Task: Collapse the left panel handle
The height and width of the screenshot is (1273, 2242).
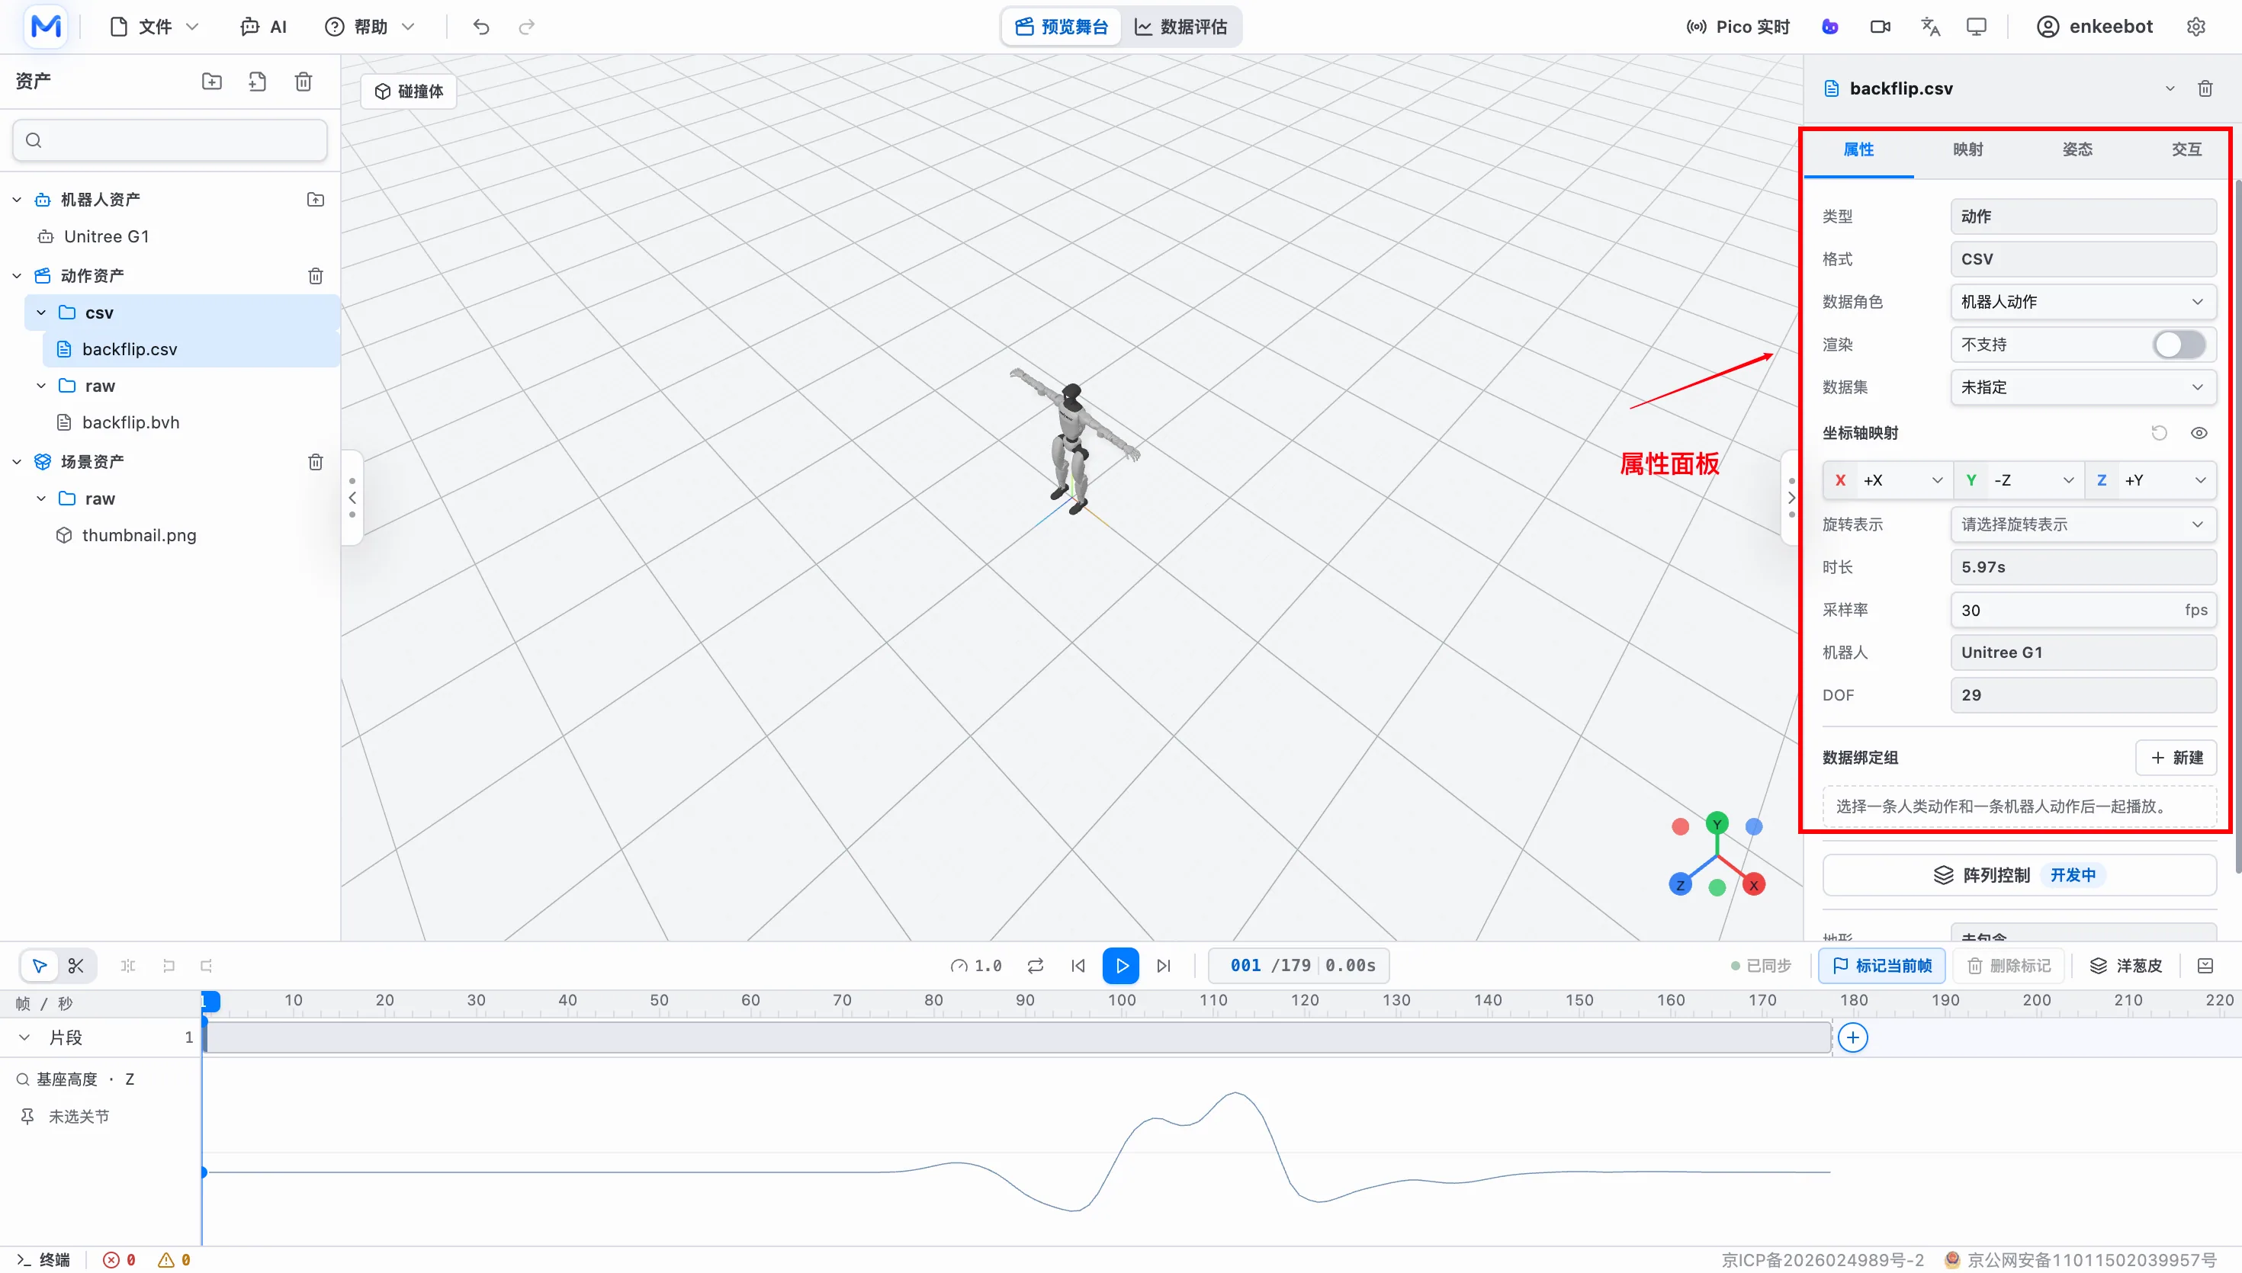Action: coord(352,498)
